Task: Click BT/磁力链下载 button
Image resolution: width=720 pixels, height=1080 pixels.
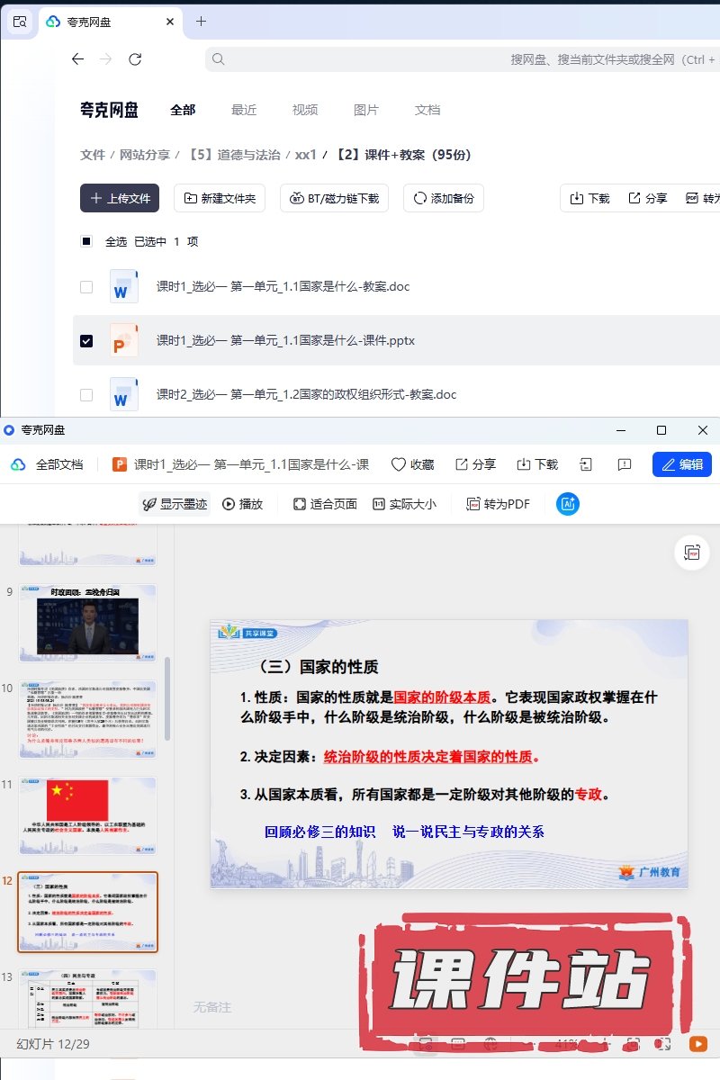Action: coord(334,198)
